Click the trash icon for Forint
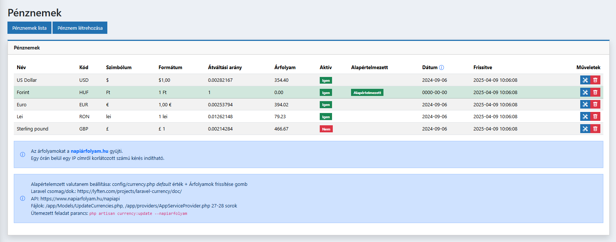 tap(595, 93)
